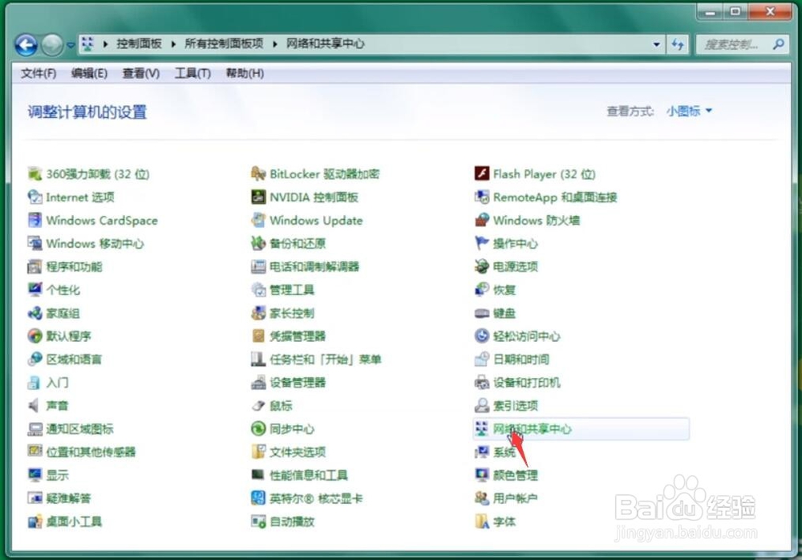Click the 电源选项 icon
This screenshot has height=560, width=802.
(482, 266)
